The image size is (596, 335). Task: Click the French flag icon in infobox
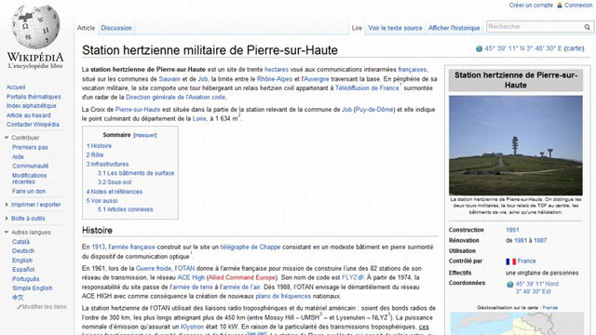[x=510, y=261]
